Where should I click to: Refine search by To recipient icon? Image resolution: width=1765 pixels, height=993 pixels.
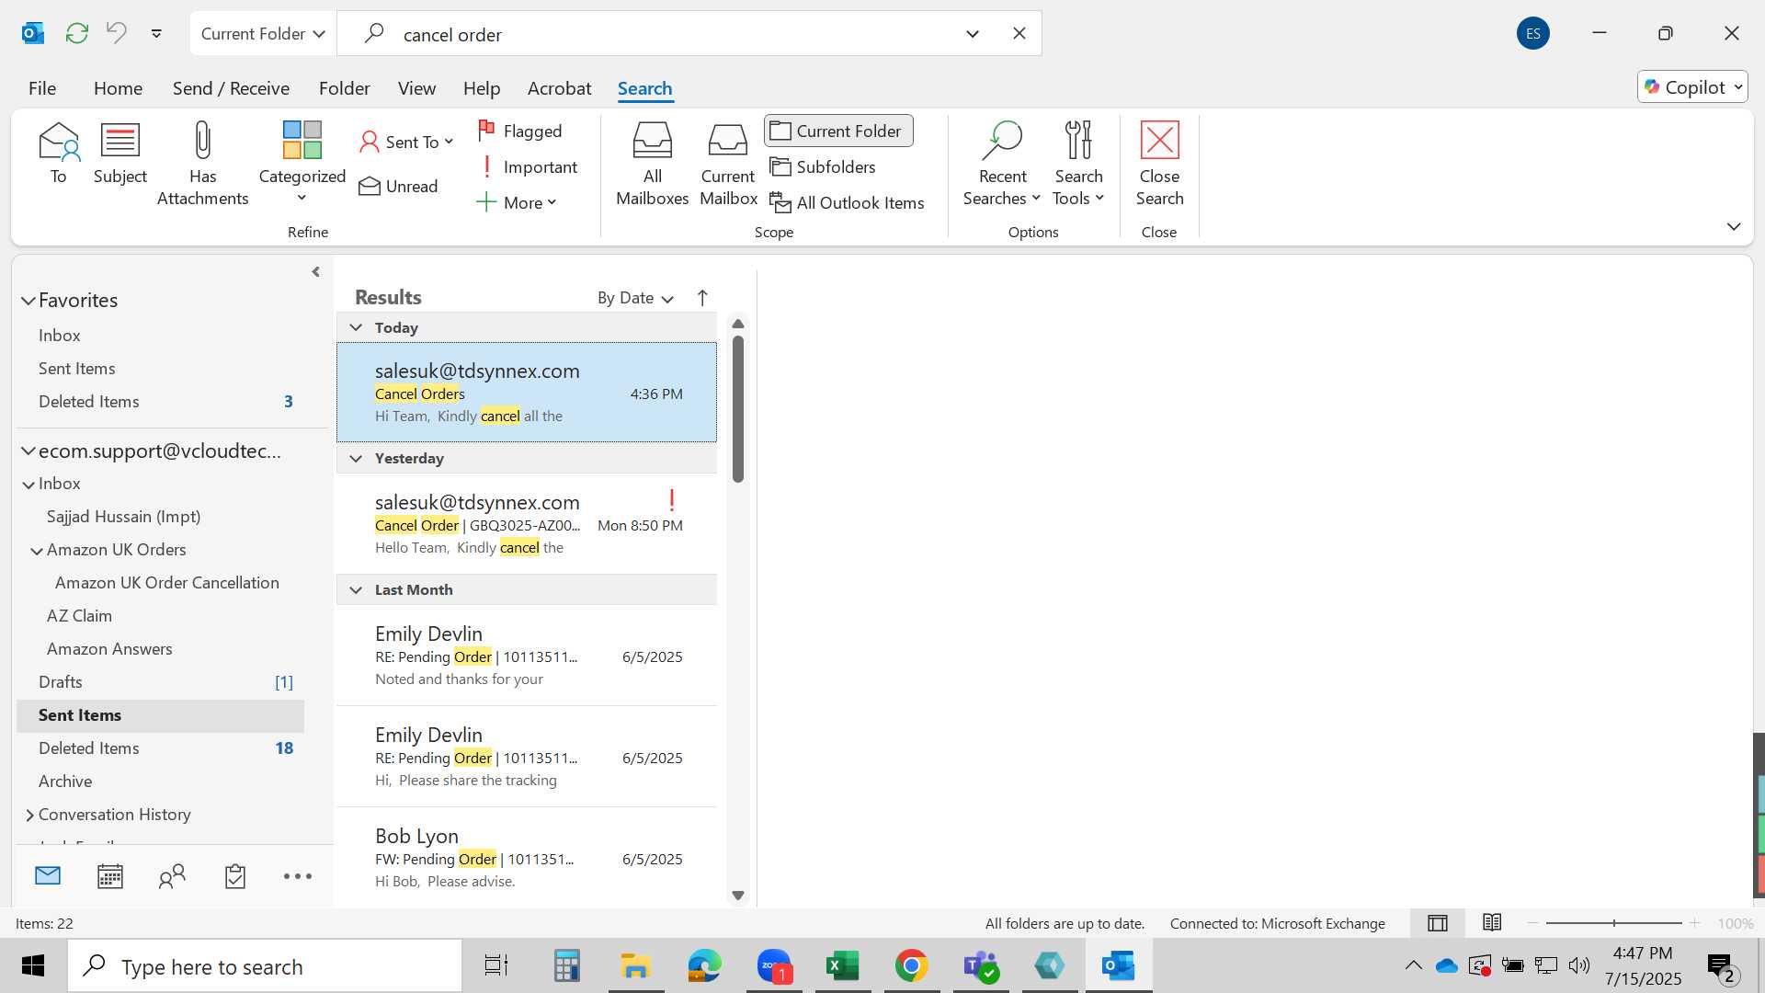click(58, 153)
